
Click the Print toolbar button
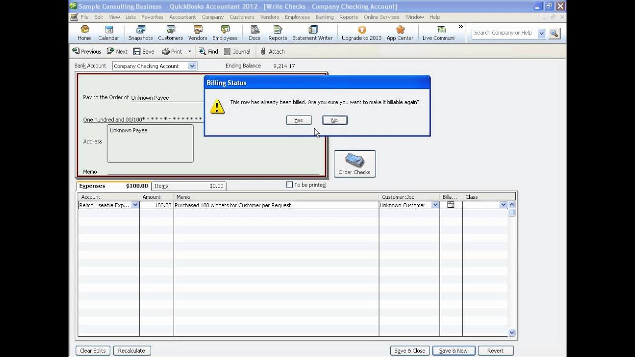pos(172,51)
